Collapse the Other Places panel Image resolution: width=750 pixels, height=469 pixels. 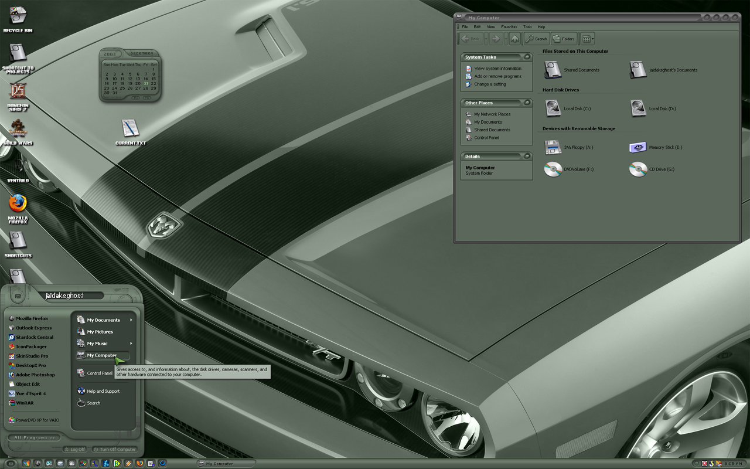coord(527,103)
